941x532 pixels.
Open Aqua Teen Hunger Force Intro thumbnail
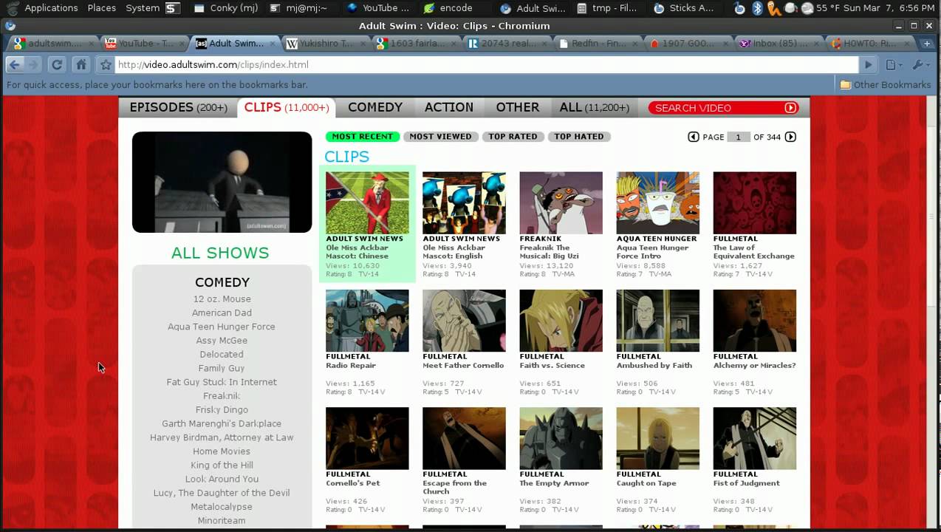click(x=657, y=203)
